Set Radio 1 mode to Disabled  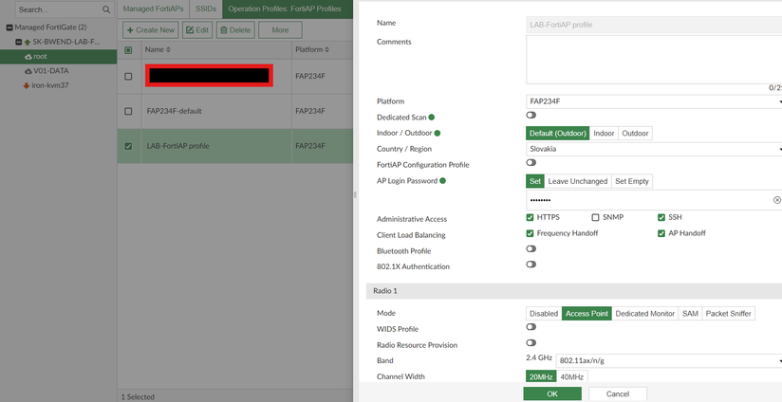coord(544,313)
